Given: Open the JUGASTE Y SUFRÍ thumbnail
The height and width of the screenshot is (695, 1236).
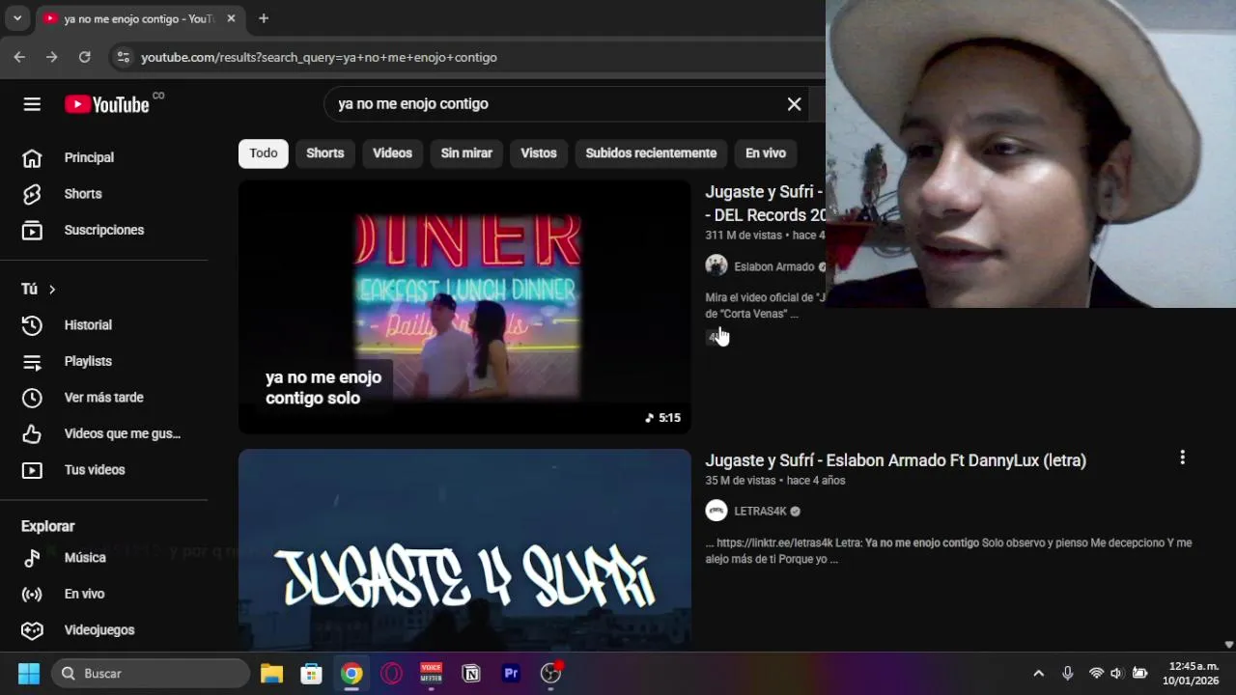Looking at the screenshot, I should coord(464,549).
